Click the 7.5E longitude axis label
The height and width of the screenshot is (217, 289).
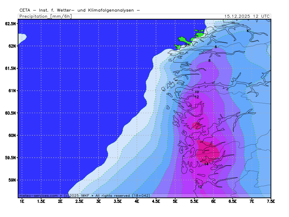click(x=271, y=200)
